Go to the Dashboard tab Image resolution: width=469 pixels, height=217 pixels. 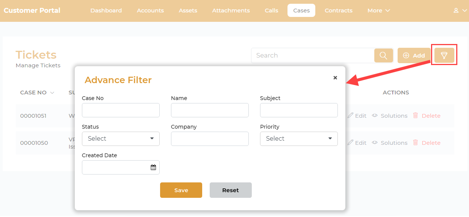point(106,11)
